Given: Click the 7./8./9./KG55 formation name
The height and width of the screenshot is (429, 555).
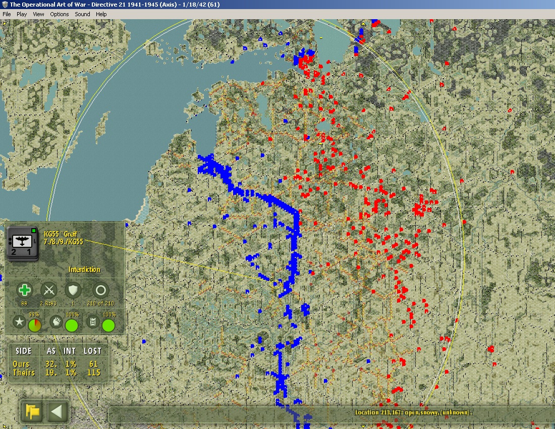Looking at the screenshot, I should pos(64,242).
